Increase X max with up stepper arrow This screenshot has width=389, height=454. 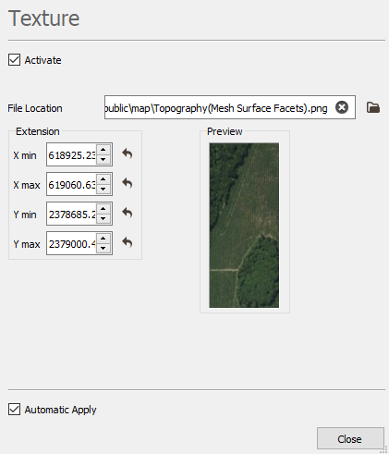(x=103, y=179)
